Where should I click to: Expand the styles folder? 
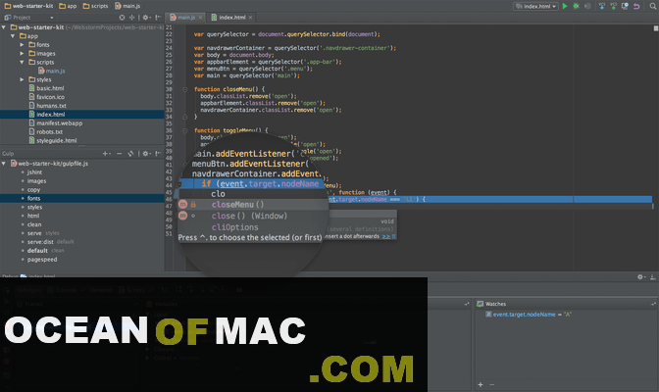22,79
